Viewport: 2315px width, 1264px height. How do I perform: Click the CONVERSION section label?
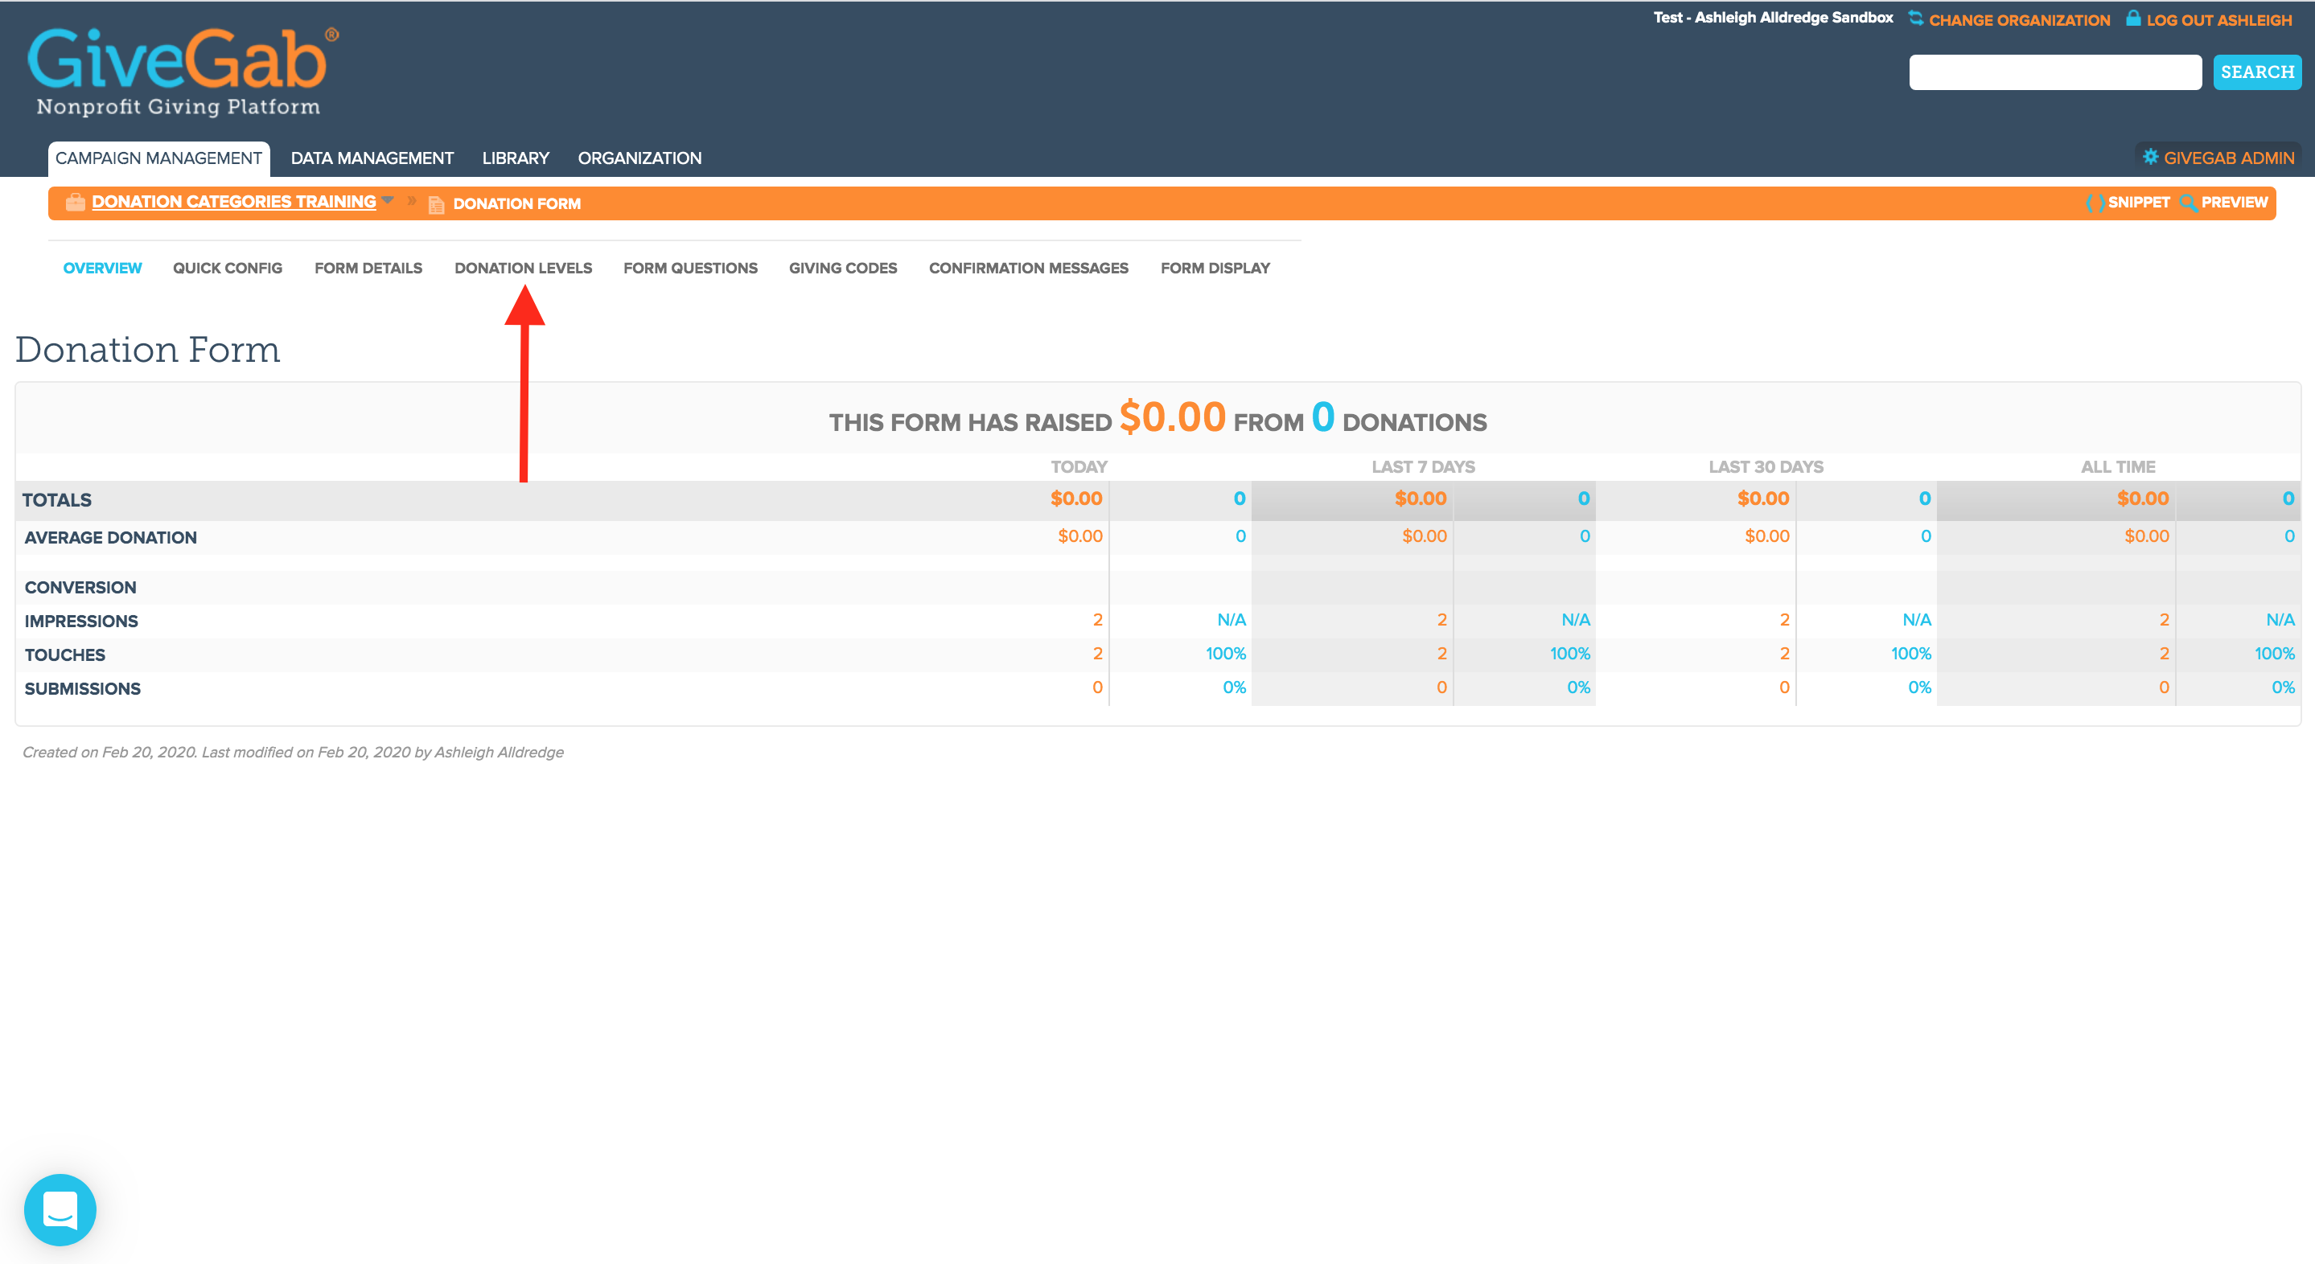[81, 588]
